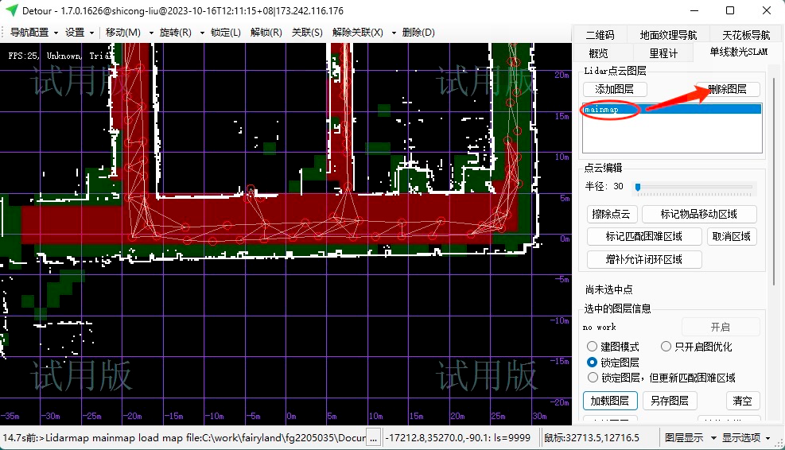Click the '...' button in the status bar

click(x=373, y=437)
